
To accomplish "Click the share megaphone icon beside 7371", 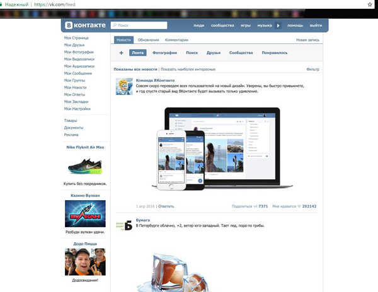I will [x=256, y=206].
